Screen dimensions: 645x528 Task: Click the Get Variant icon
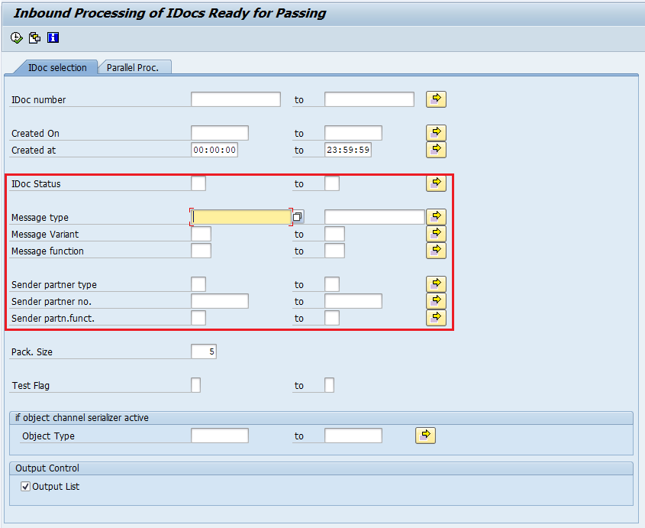[34, 38]
